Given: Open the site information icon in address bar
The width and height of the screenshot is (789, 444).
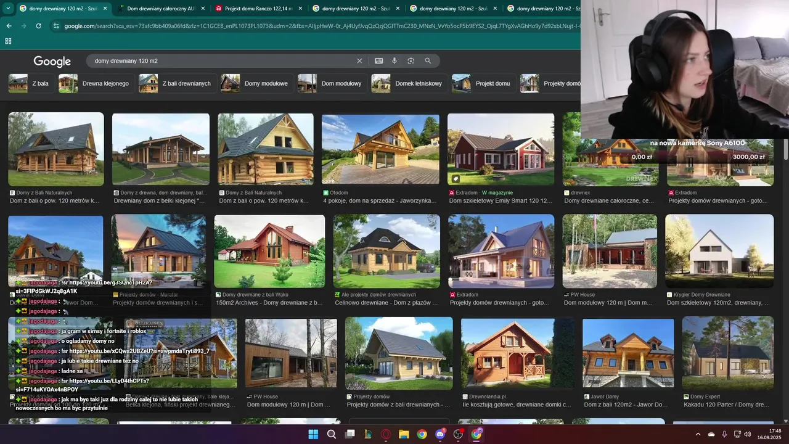Looking at the screenshot, I should pyautogui.click(x=56, y=26).
